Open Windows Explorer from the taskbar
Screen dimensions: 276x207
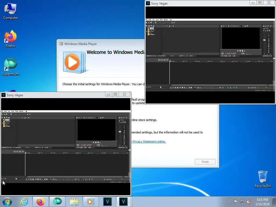point(74,202)
